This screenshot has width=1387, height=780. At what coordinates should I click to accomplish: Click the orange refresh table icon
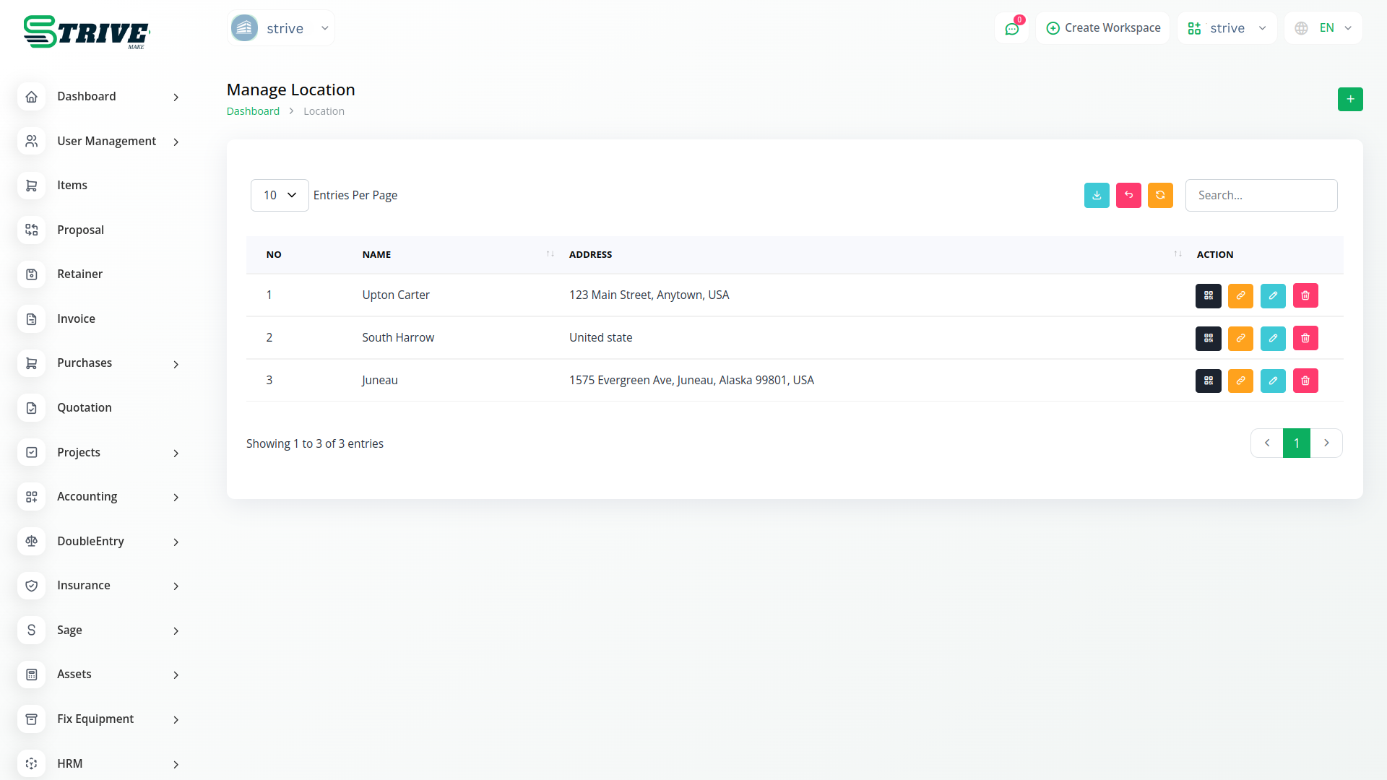click(x=1159, y=195)
